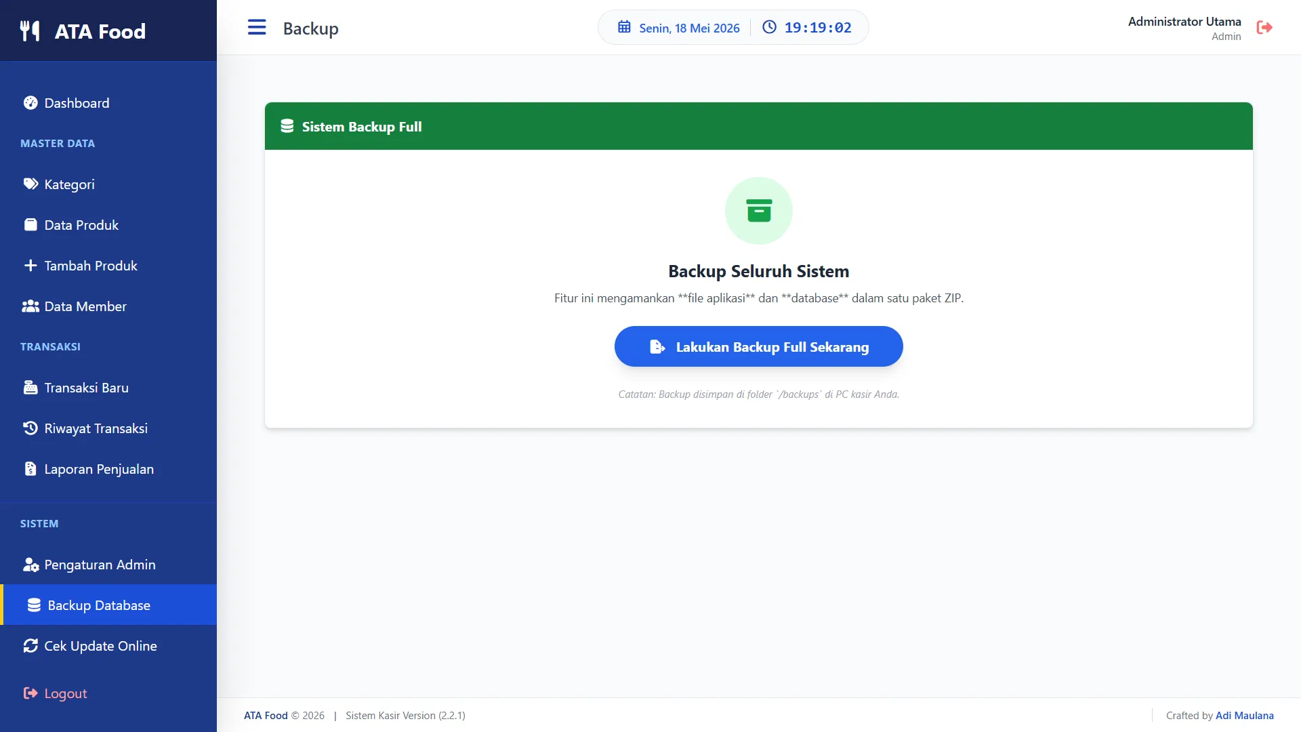Click the Sistem Backup Full header text

[362, 127]
